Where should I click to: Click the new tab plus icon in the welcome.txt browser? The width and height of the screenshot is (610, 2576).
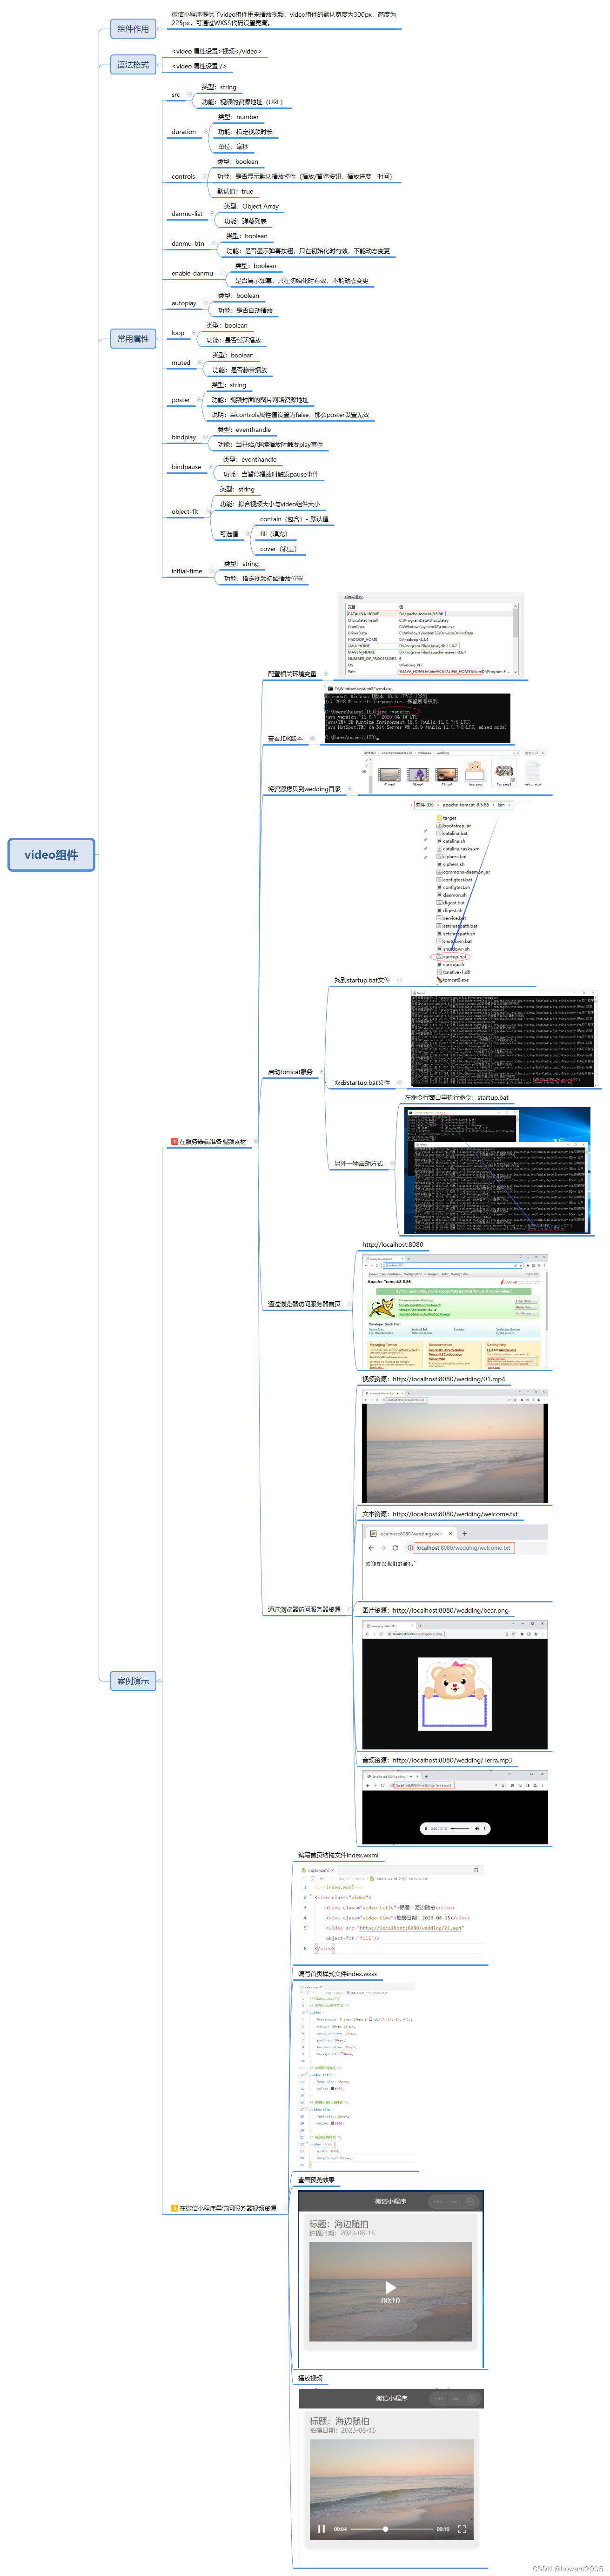click(464, 1533)
